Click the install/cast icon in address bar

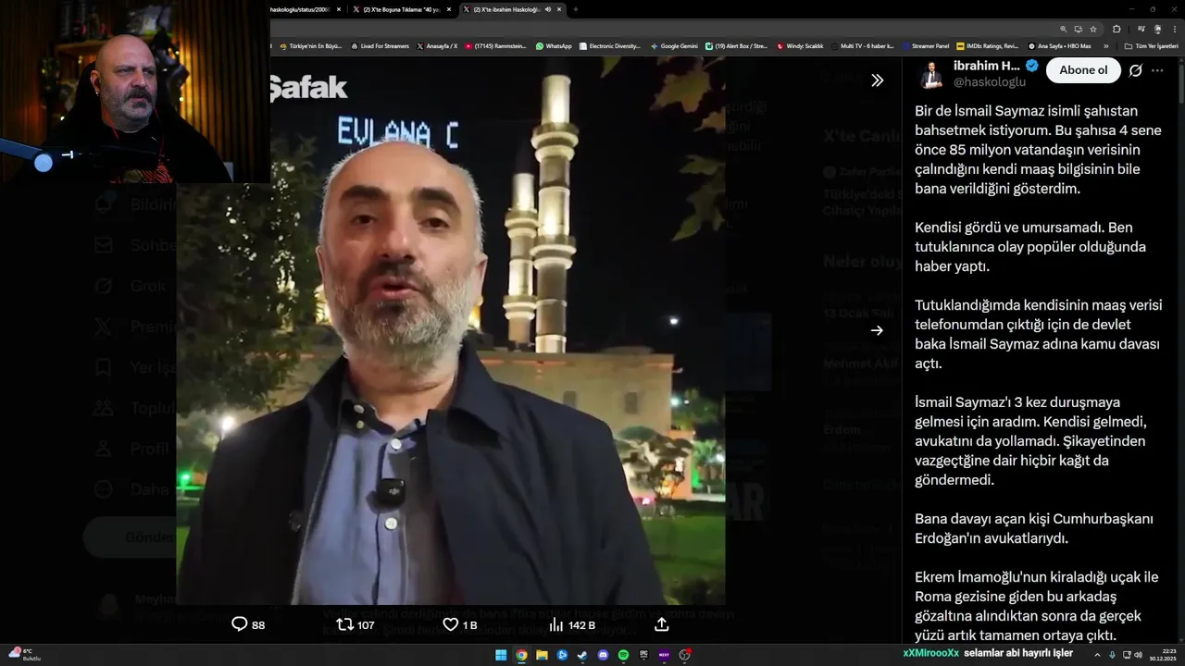(x=1079, y=29)
